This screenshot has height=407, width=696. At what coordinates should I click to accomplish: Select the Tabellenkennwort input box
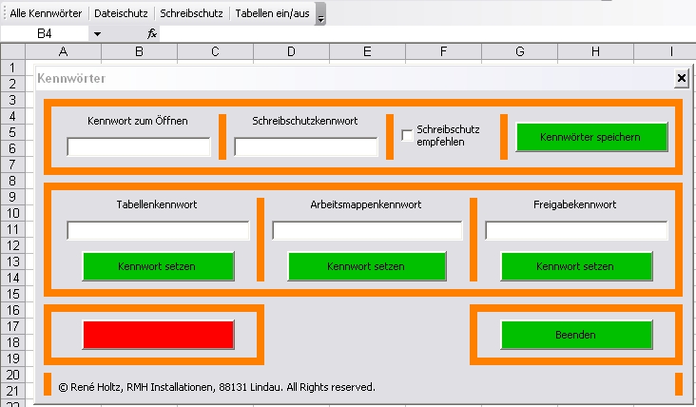(158, 230)
